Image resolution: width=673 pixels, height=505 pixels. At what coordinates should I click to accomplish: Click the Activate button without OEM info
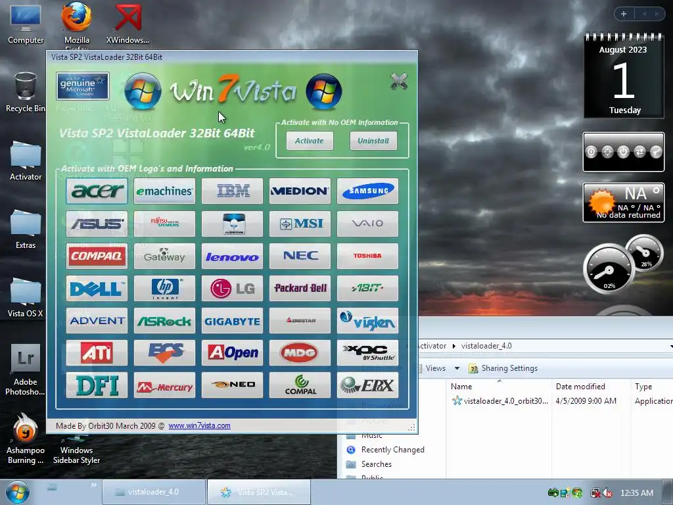[x=310, y=141]
